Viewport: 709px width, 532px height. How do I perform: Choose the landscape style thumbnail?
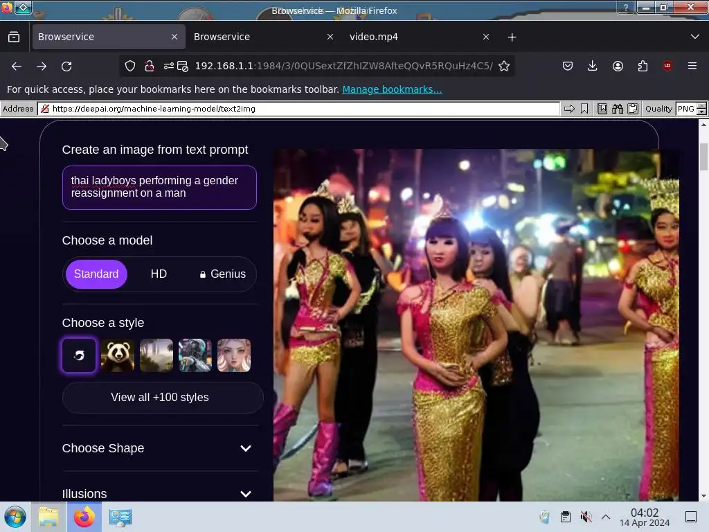(x=156, y=355)
